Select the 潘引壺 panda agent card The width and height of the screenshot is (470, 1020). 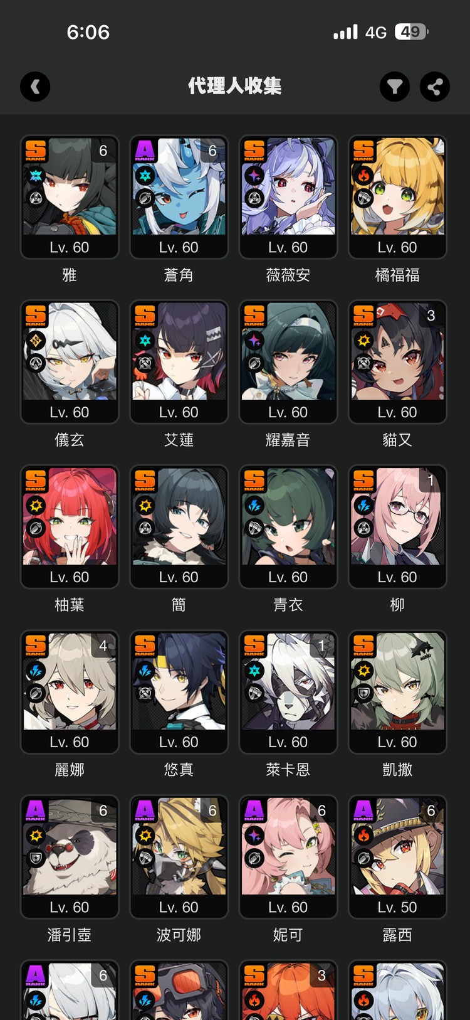(70, 857)
